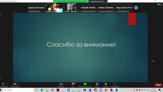Click green screen-viewing notification banner

(x=71, y=1)
